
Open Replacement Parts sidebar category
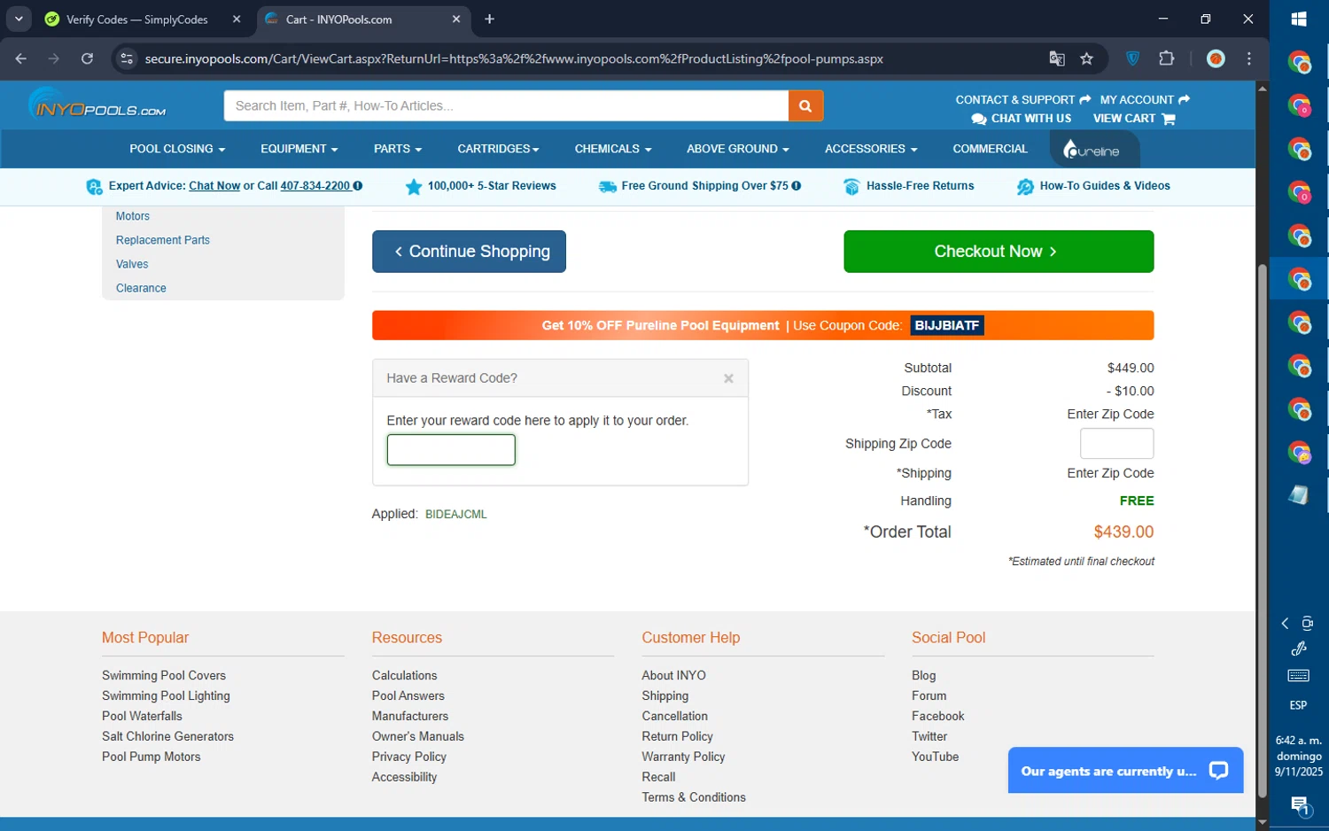tap(163, 240)
